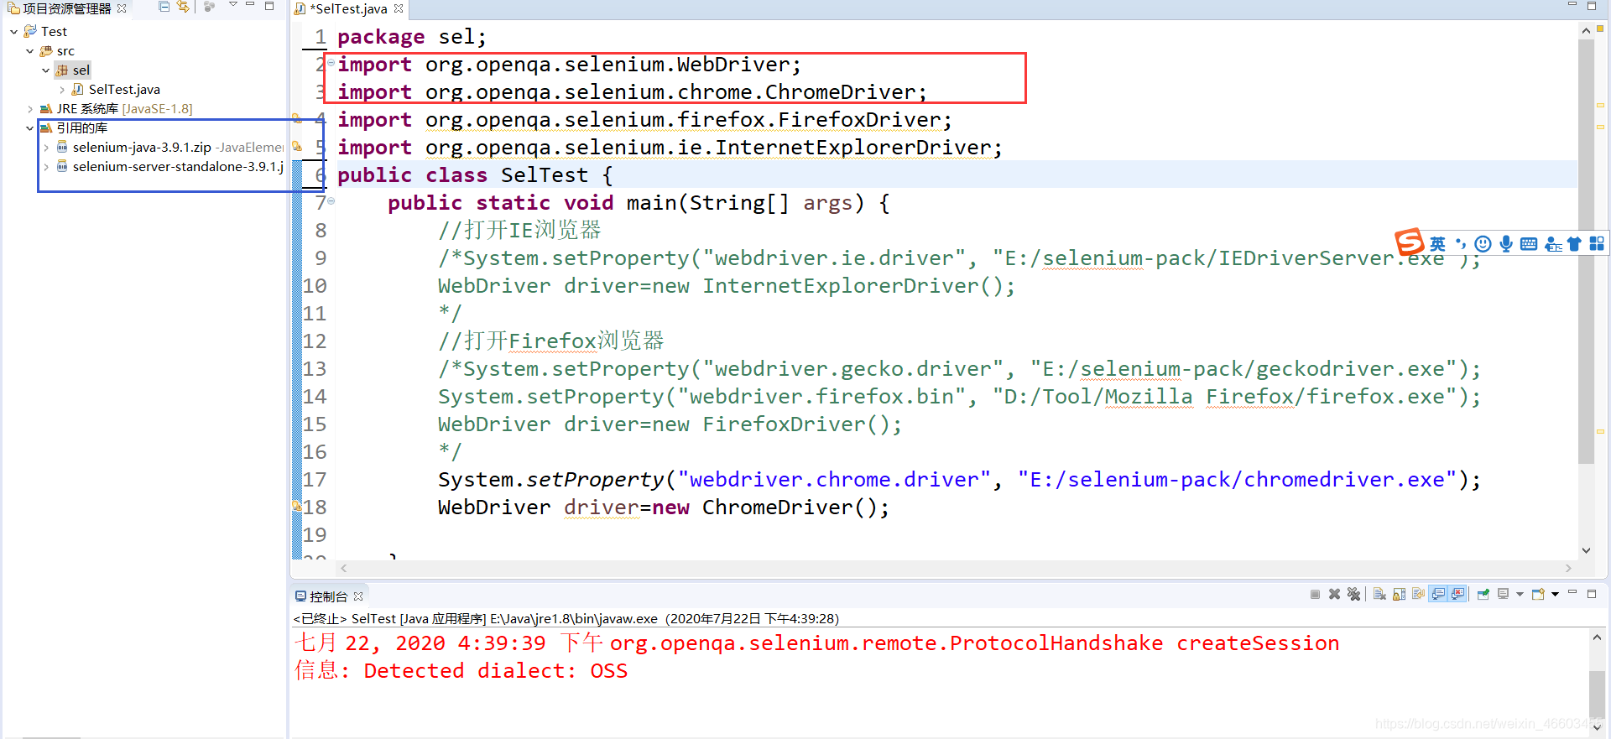The image size is (1611, 739).
Task: Click the Open Console icon
Action: (x=1538, y=594)
